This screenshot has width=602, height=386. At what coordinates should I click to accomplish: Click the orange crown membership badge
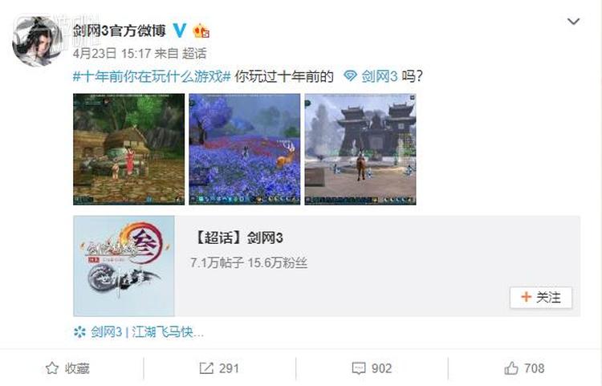(x=201, y=30)
